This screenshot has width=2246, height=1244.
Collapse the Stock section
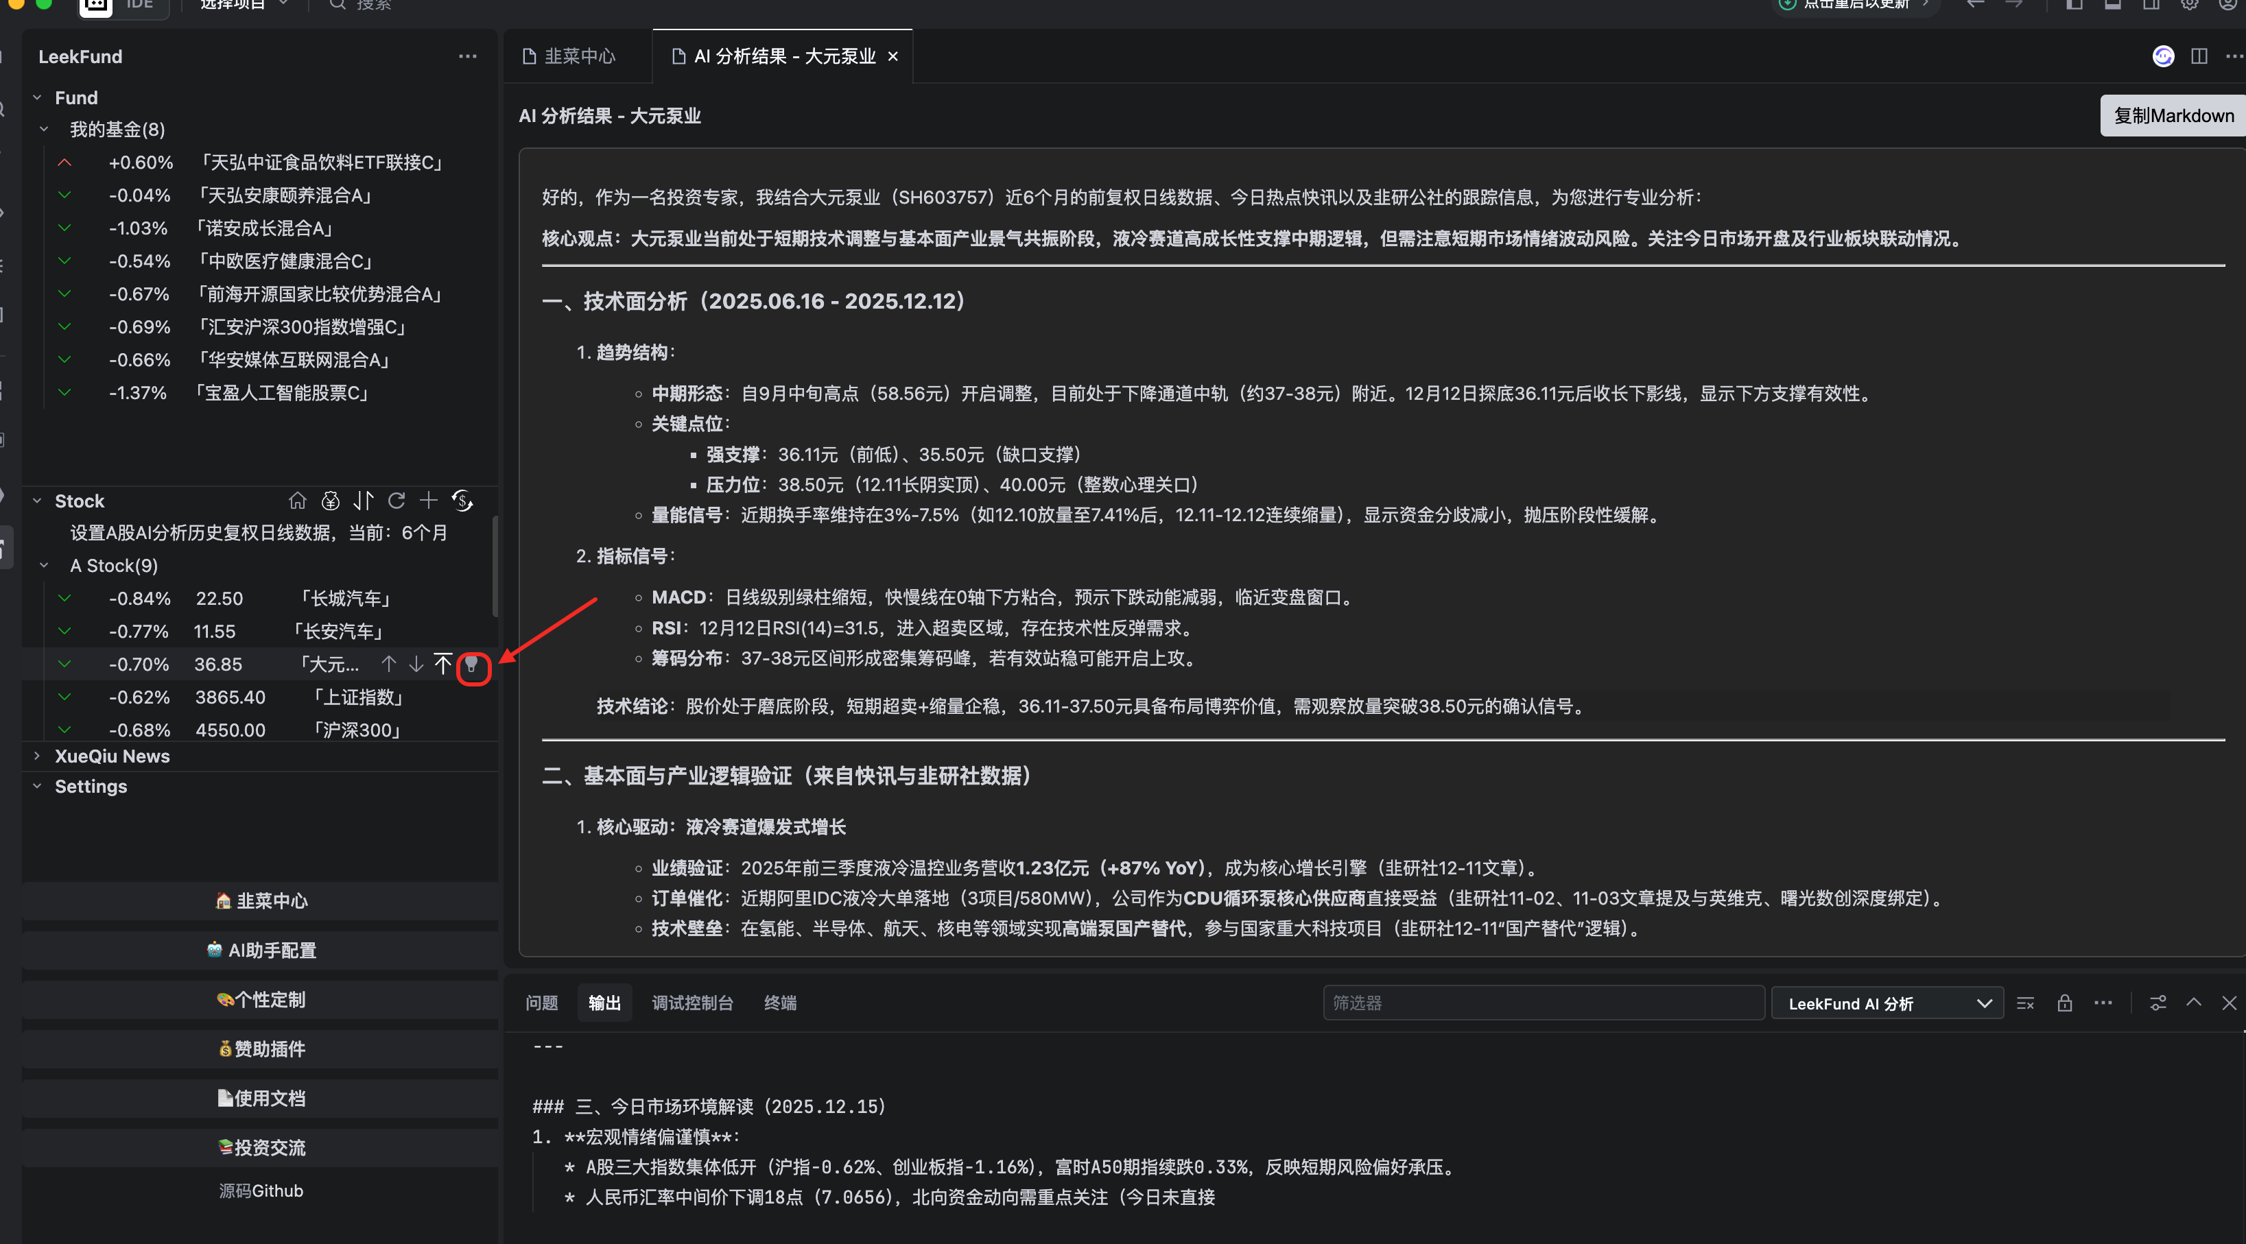(38, 501)
